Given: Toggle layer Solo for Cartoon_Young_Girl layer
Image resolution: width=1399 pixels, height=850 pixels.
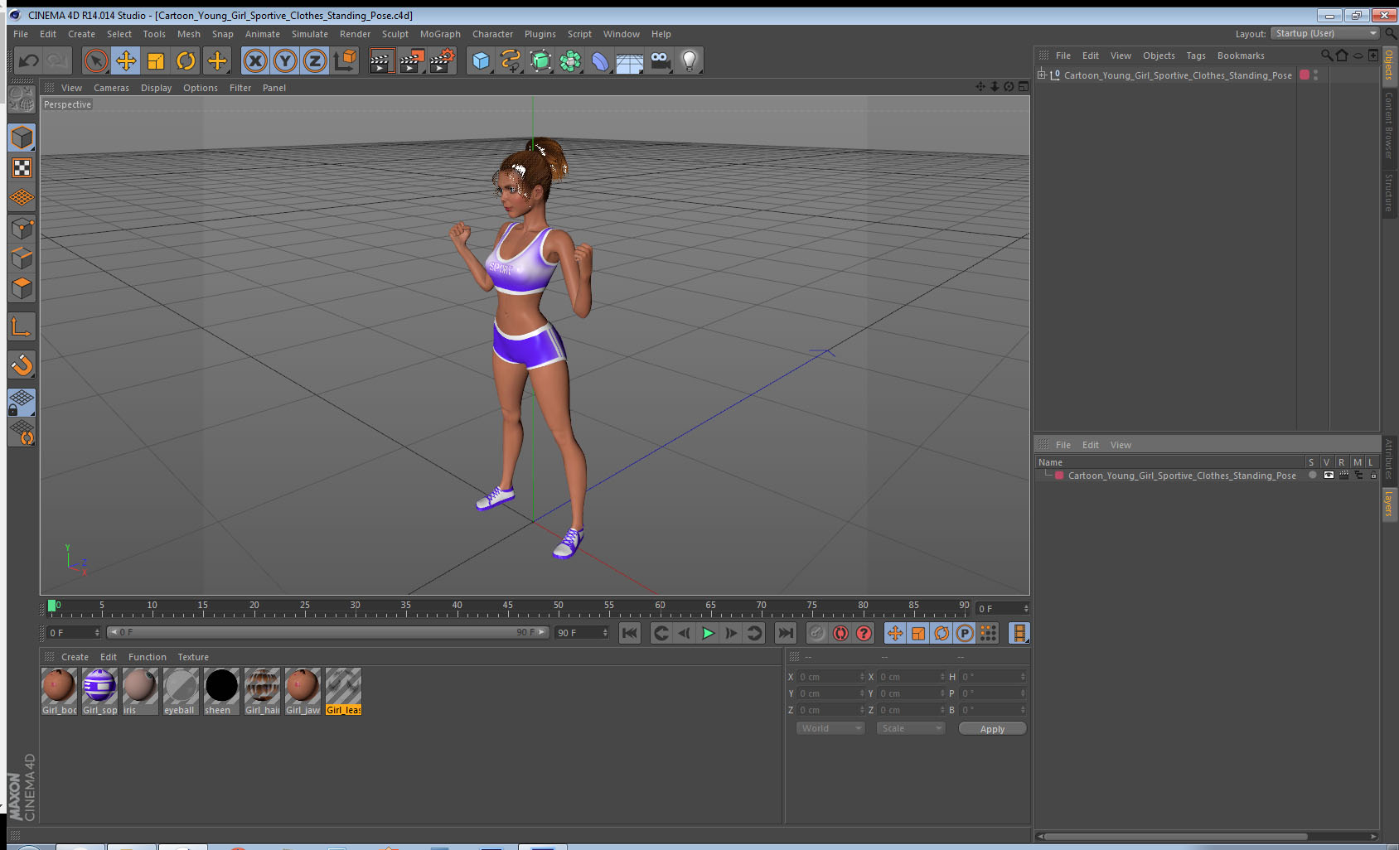Looking at the screenshot, I should click(x=1312, y=476).
